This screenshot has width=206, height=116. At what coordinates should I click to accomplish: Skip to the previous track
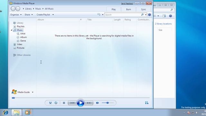pyautogui.click(x=72, y=103)
